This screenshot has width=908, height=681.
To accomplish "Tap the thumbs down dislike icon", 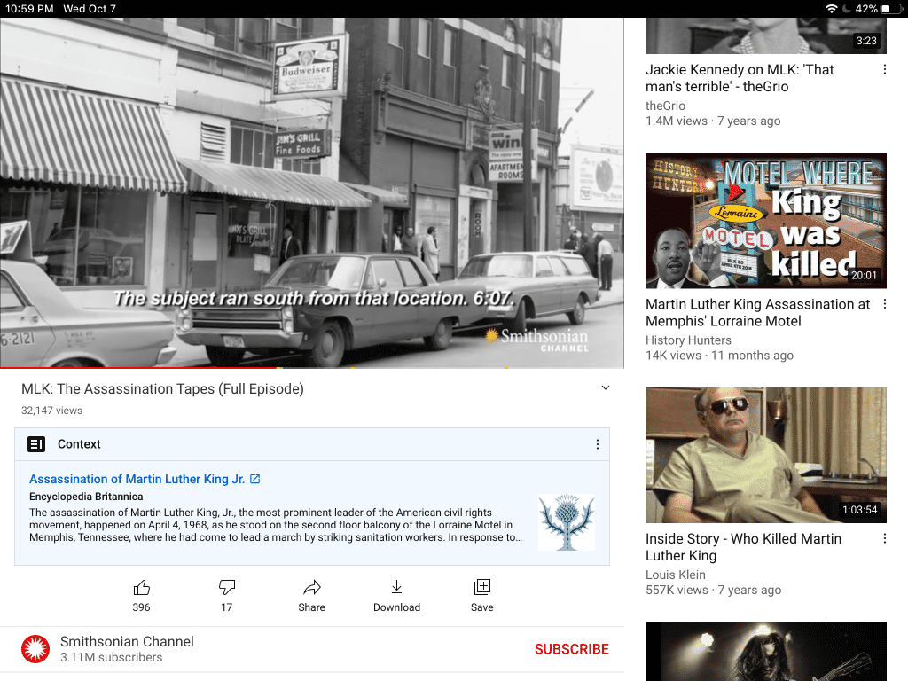I will click(226, 587).
